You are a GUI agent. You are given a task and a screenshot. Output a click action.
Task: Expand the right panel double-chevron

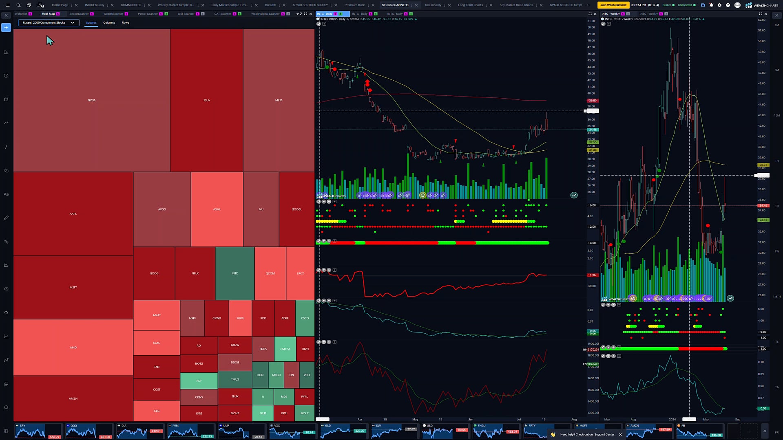[x=776, y=15]
